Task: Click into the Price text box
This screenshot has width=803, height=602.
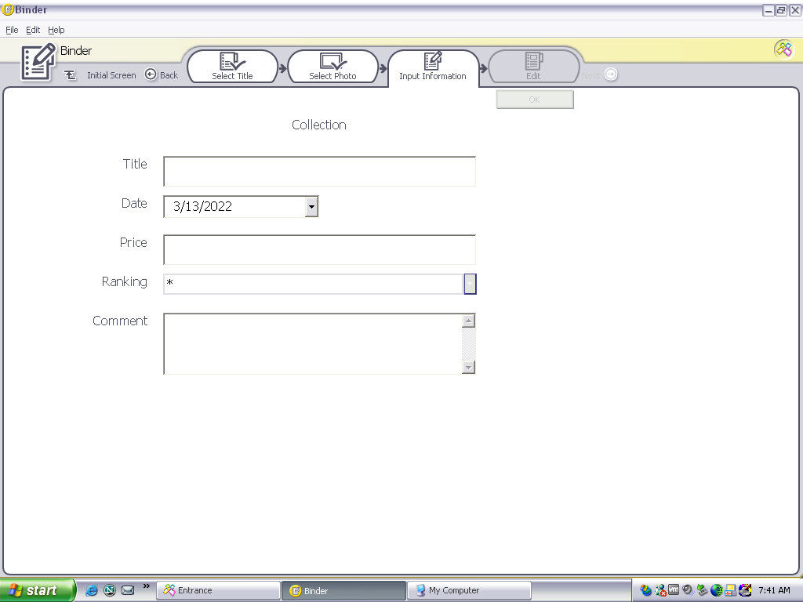Action: point(319,250)
